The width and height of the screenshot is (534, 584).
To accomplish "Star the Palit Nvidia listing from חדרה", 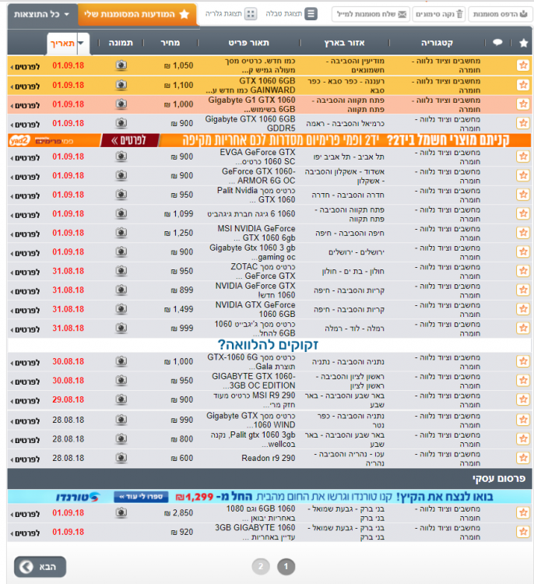I will point(523,195).
